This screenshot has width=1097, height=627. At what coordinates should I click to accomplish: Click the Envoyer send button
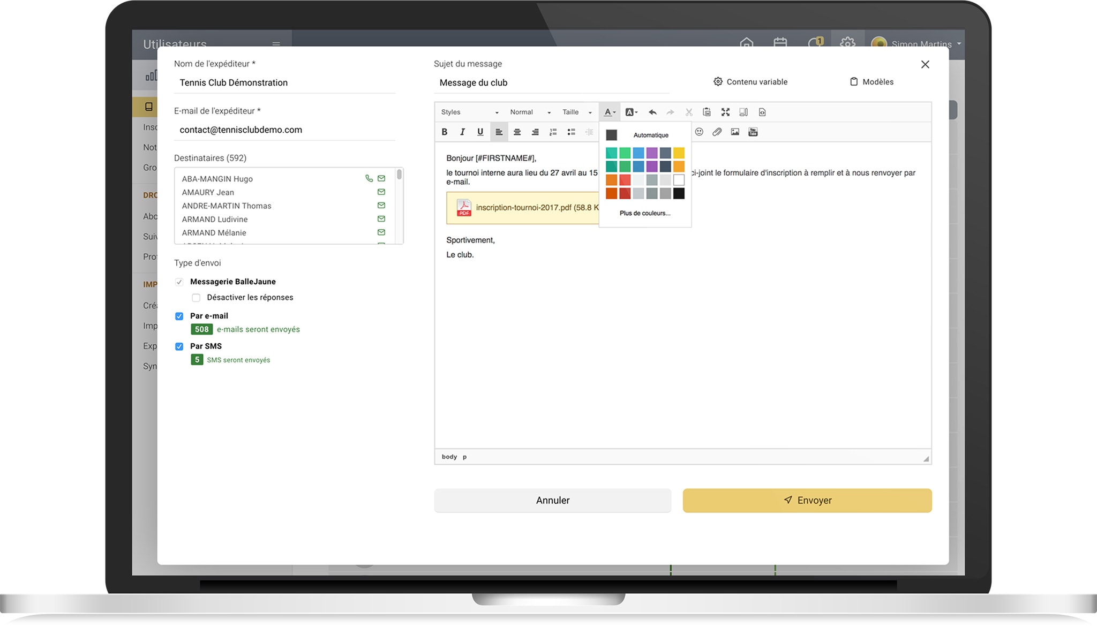tap(807, 500)
